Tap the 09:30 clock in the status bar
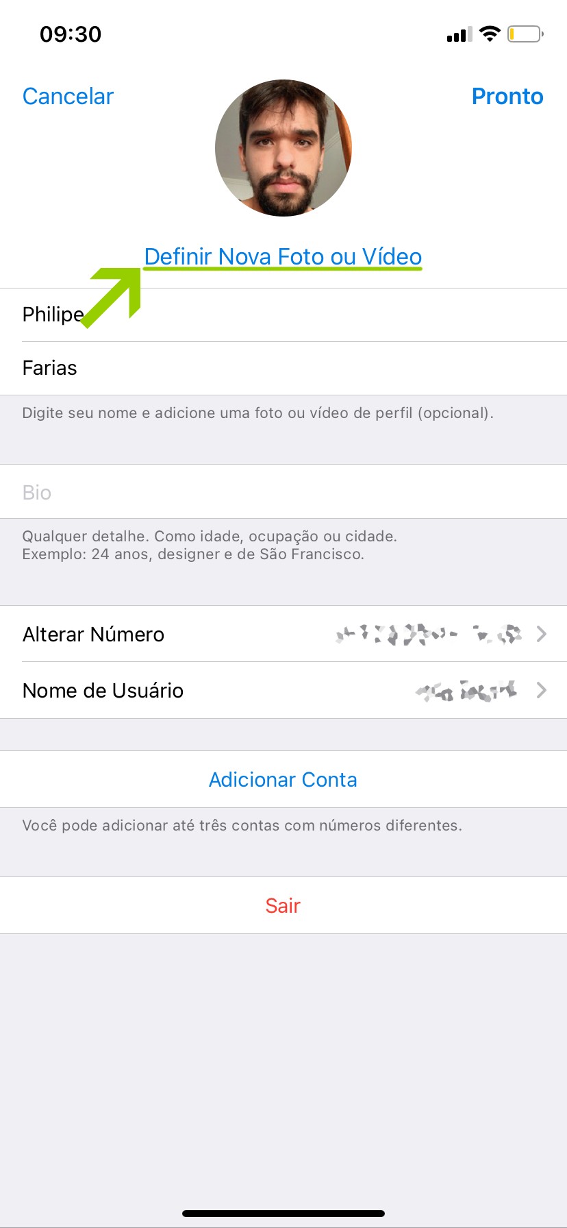Screen dimensions: 567x1228 tap(71, 34)
